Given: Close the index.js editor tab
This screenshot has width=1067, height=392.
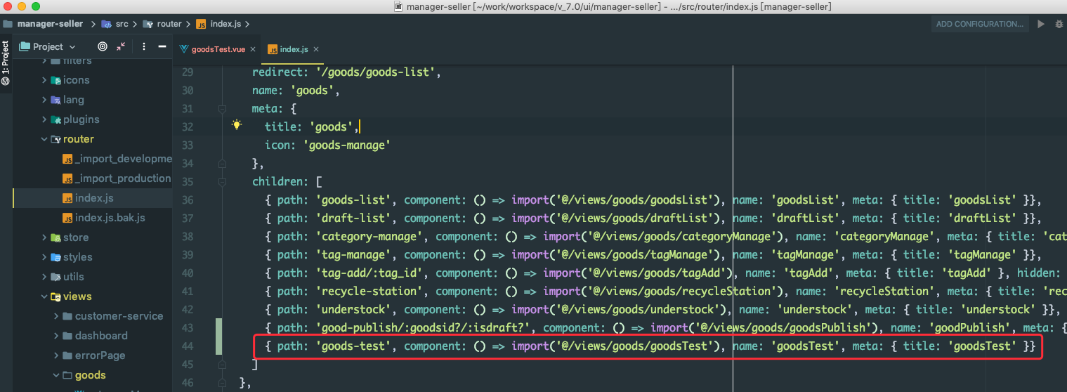Looking at the screenshot, I should click(316, 49).
